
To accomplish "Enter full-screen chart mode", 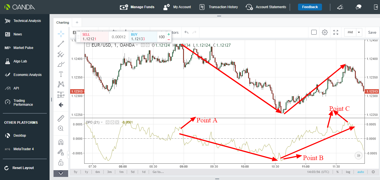I will [335, 32].
